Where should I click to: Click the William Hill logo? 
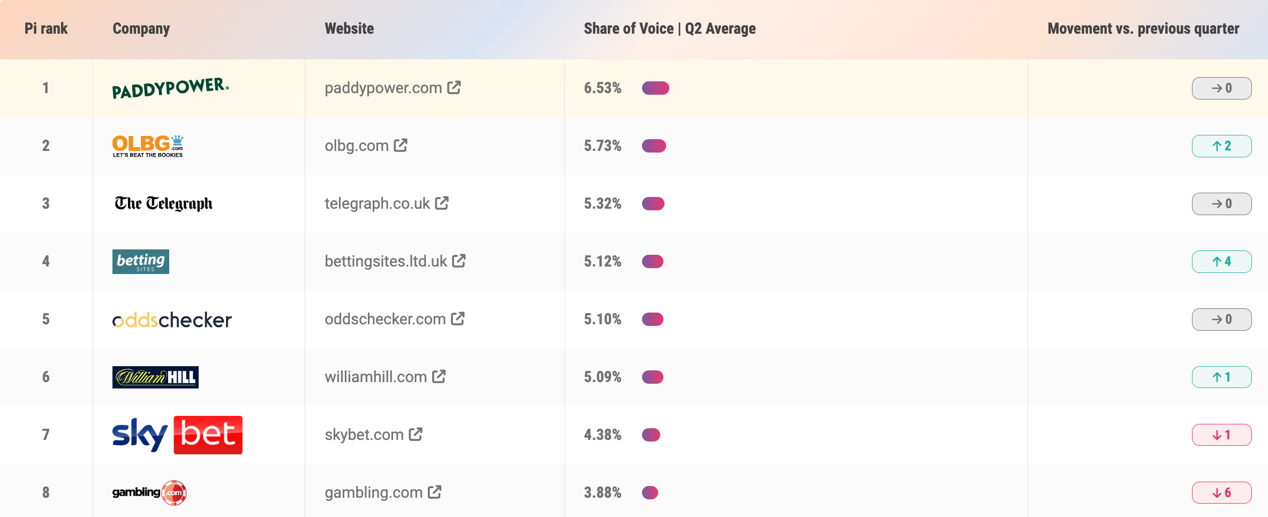click(x=155, y=377)
